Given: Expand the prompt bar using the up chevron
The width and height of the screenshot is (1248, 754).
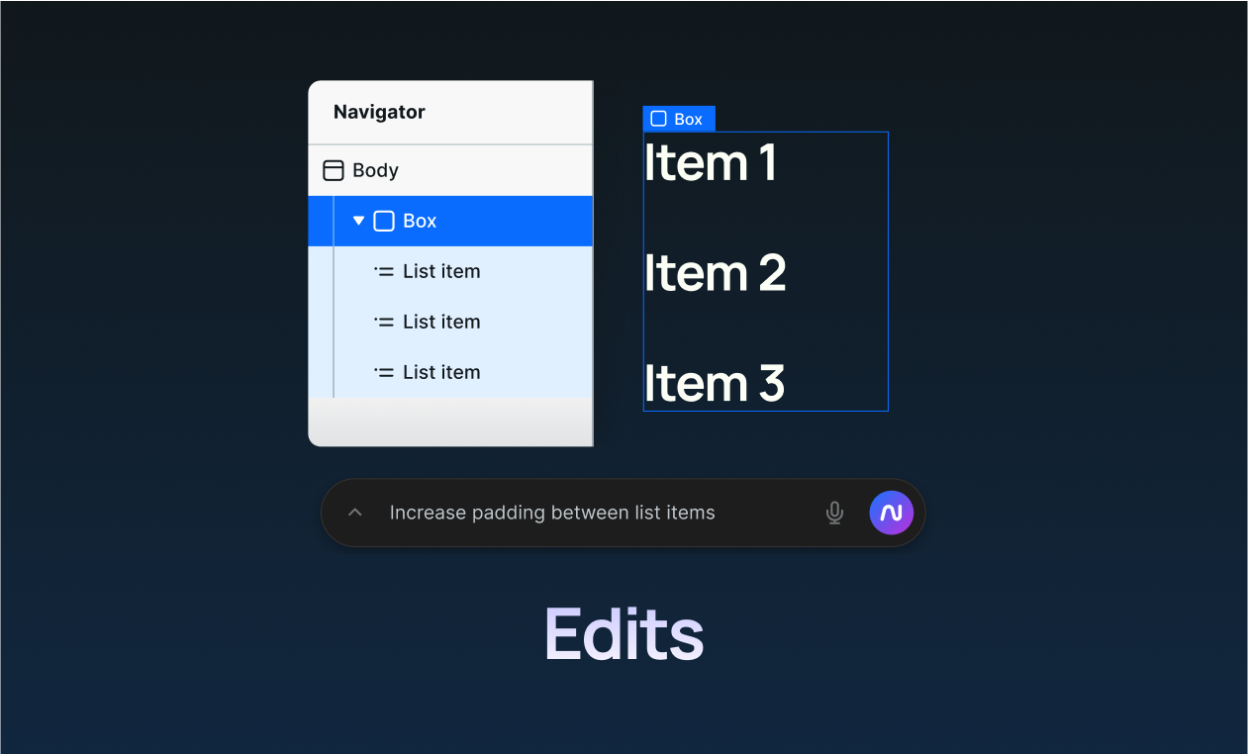Looking at the screenshot, I should [355, 513].
